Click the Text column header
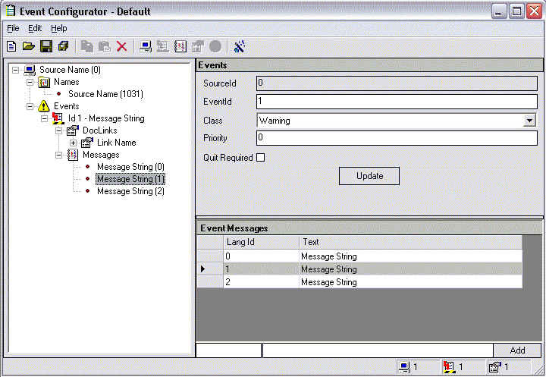This screenshot has height=377, width=546. point(410,242)
